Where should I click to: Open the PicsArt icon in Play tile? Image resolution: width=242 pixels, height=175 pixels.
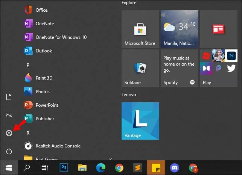pyautogui.click(x=219, y=68)
